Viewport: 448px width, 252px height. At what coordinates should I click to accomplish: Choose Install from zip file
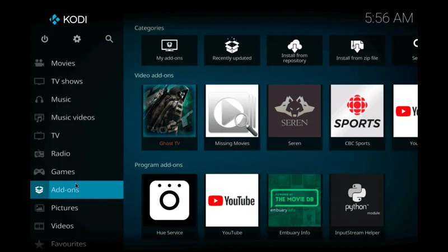357,50
